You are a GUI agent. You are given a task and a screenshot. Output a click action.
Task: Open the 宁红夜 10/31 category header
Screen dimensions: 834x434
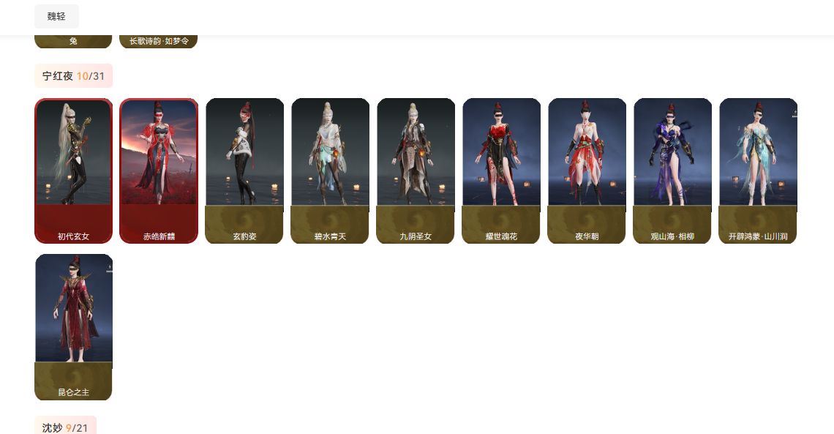point(73,76)
